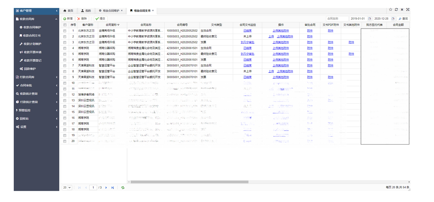
Task: Click the page number input field
Action: 93,187
